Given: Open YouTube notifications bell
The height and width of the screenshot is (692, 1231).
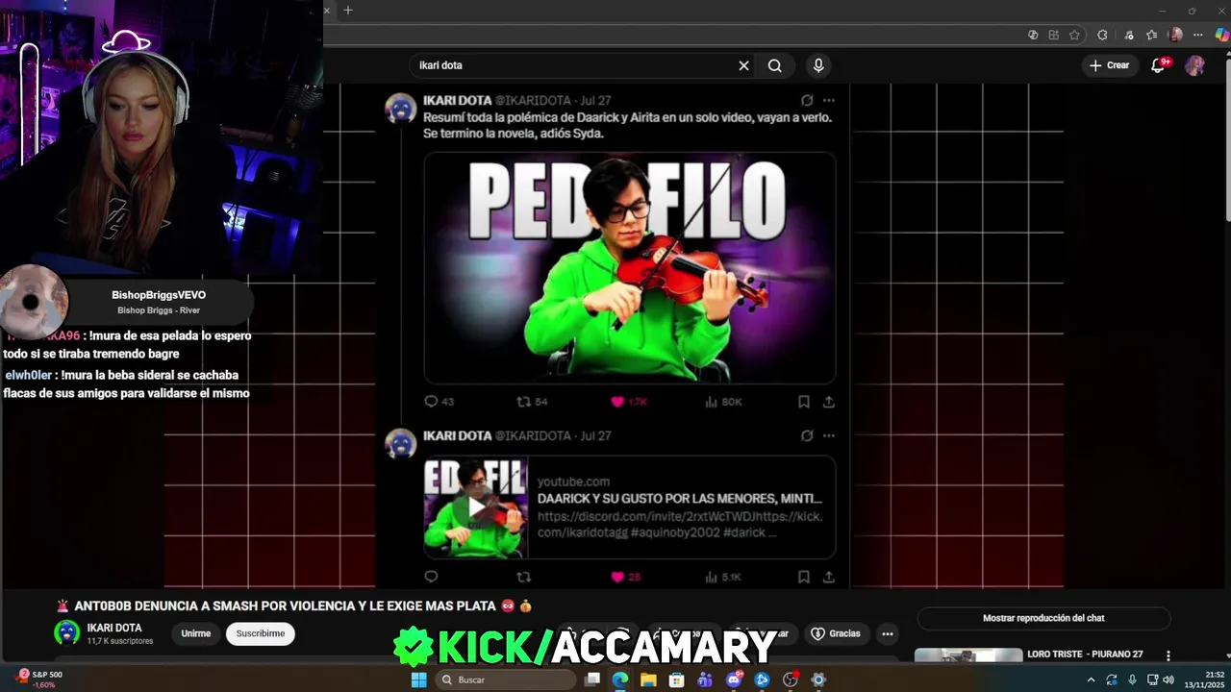Looking at the screenshot, I should [x=1160, y=65].
